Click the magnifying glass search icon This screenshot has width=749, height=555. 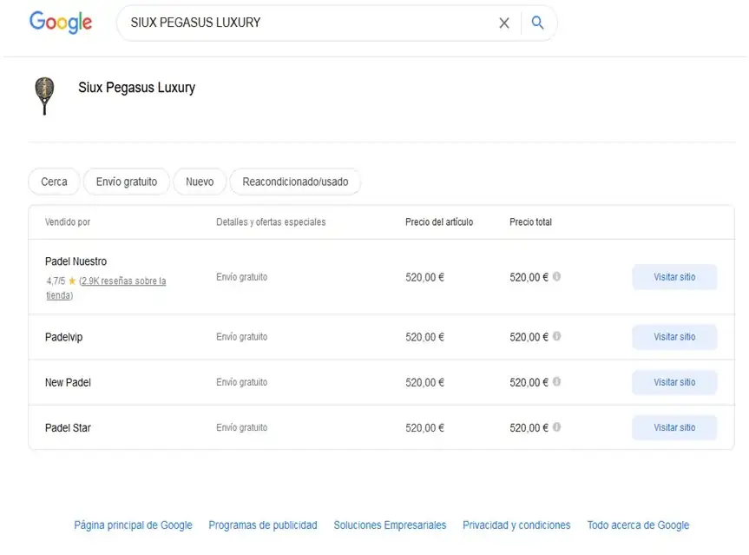click(537, 23)
